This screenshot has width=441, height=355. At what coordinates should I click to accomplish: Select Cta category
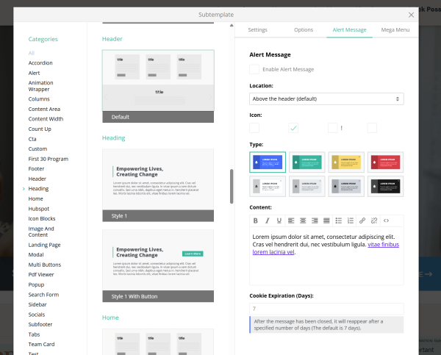tap(32, 139)
